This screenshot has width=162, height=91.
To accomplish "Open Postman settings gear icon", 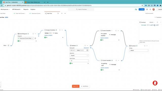I will point(147,9).
